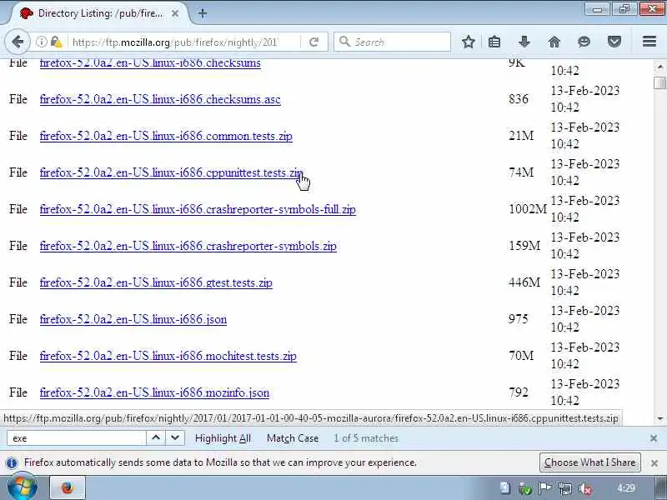Screen dimensions: 667x500
Task: Click the page scrollbar down arrow
Action: pos(660,418)
